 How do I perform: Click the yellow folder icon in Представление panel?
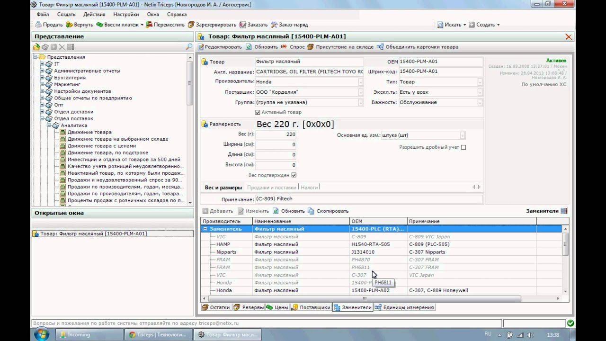[x=36, y=47]
